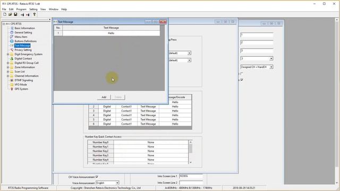The height and width of the screenshot is (191, 340).
Task: Open the Voice Announcement English dropdown
Action: point(117,183)
